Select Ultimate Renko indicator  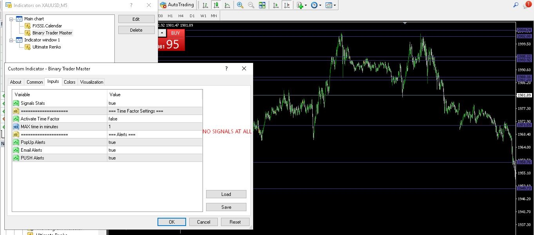tap(47, 47)
